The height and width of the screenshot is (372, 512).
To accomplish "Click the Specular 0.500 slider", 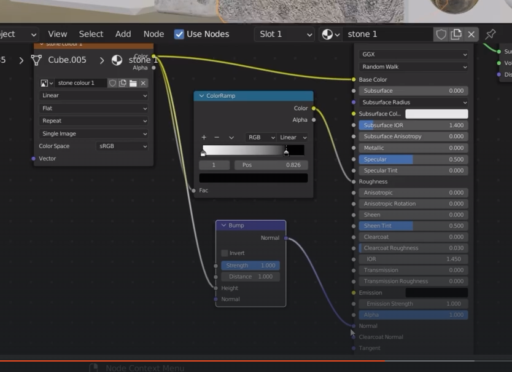I will click(413, 159).
